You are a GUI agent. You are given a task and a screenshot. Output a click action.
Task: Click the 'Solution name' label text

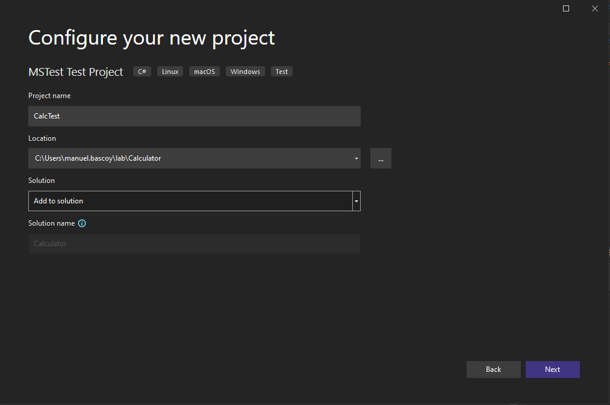point(52,223)
